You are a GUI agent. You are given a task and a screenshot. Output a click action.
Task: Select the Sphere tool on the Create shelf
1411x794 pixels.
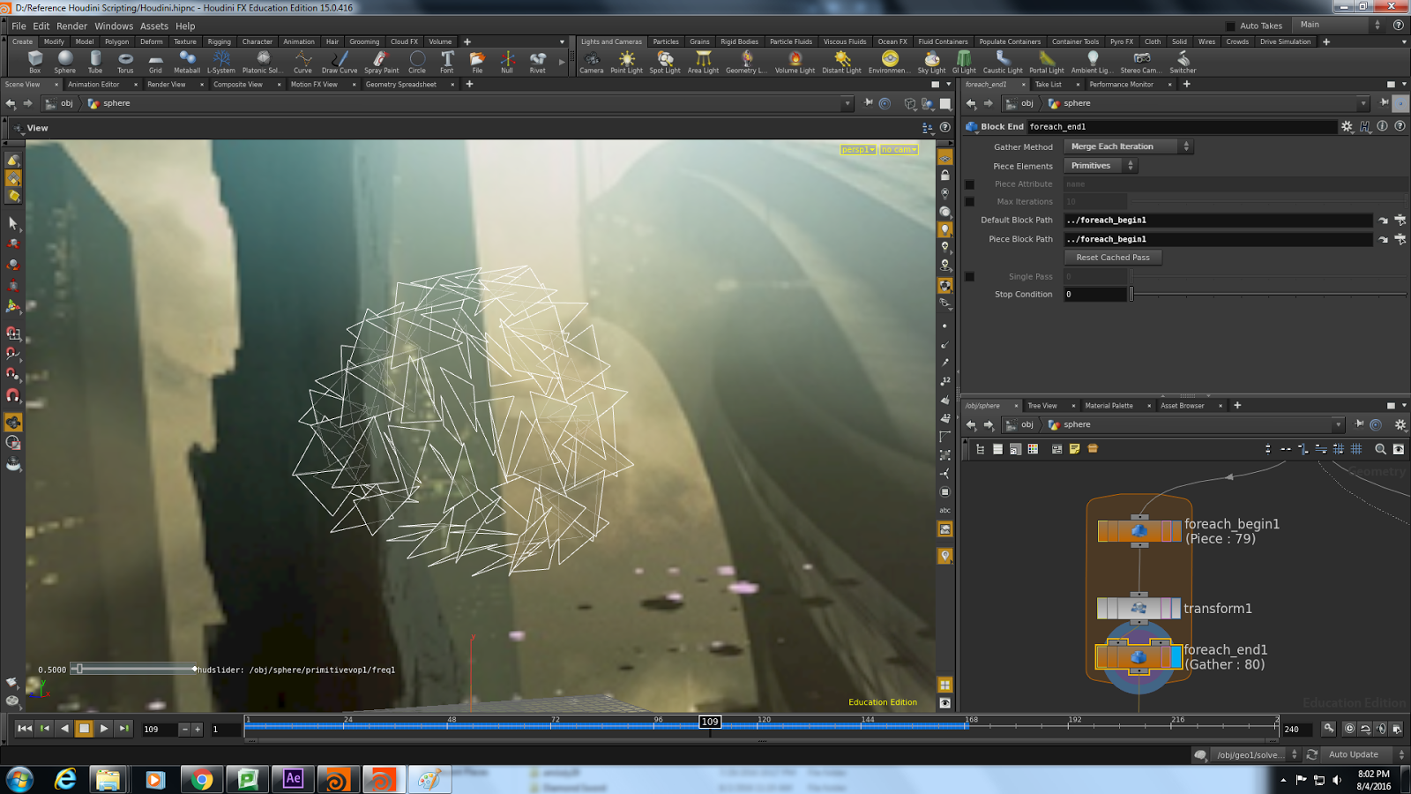[x=64, y=60]
